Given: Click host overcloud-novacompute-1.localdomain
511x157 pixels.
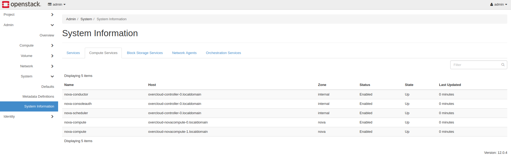Looking at the screenshot, I should (178, 132).
